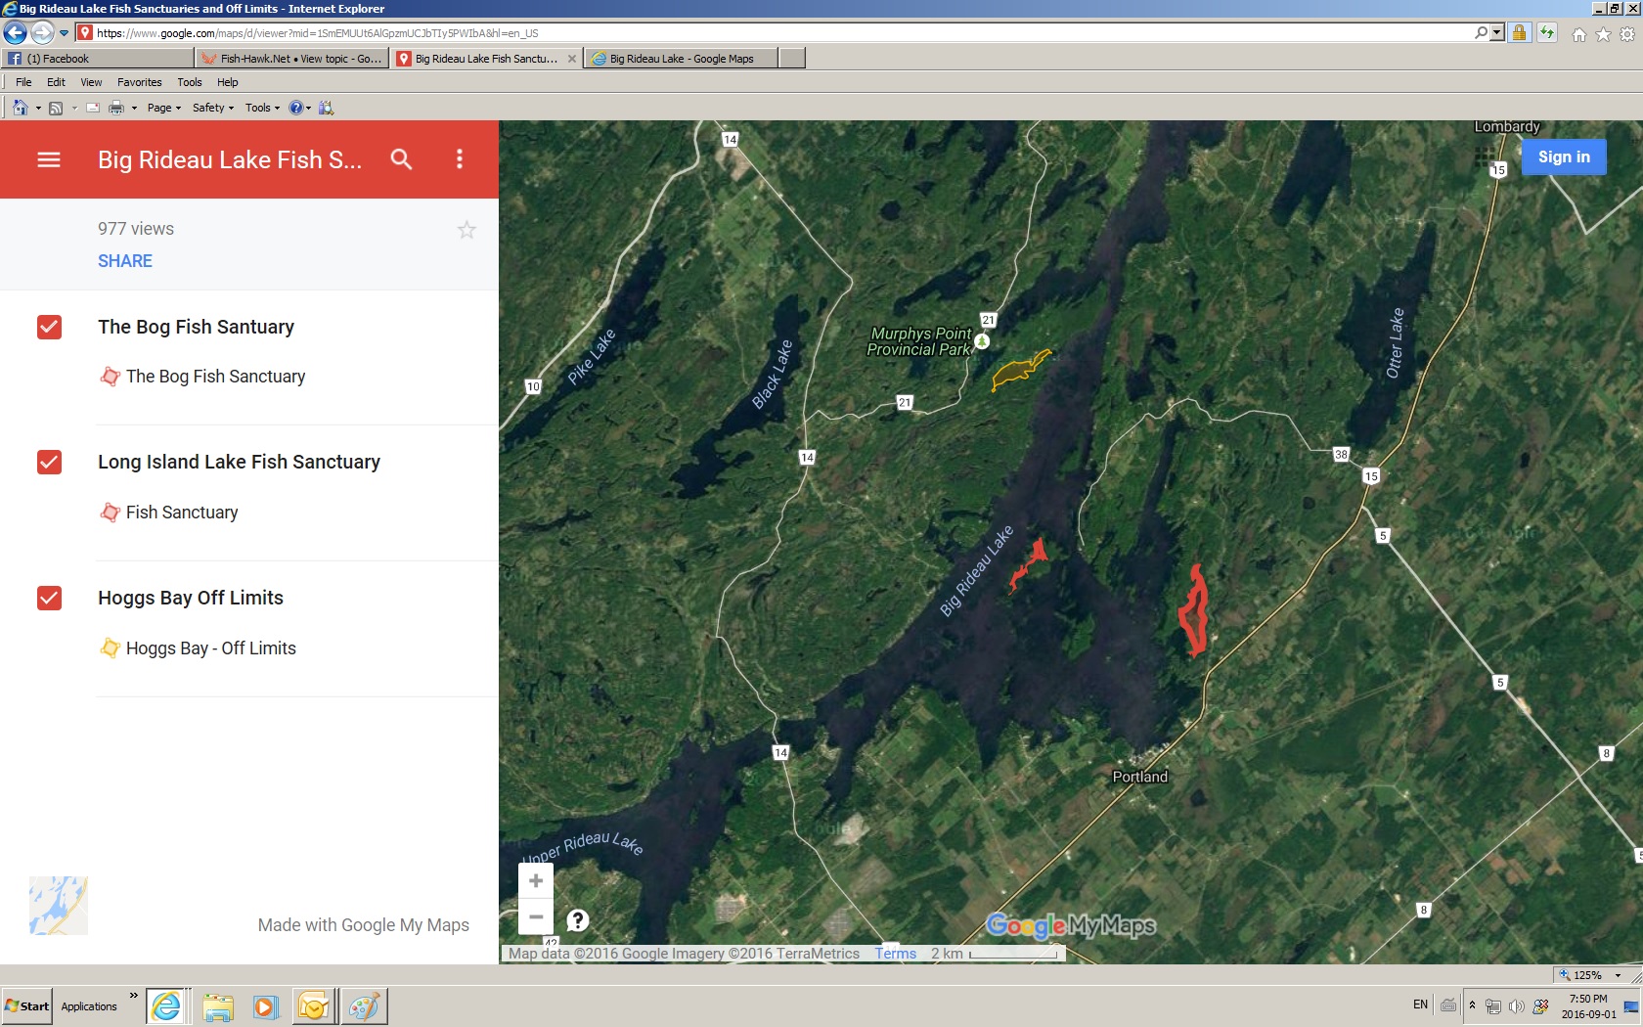Viewport: 1643px width, 1027px height.
Task: Star this map with the star icon
Action: (x=466, y=230)
